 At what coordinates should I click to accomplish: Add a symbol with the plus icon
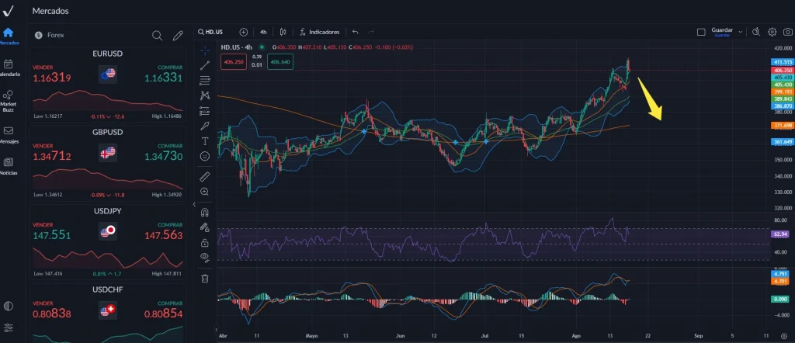(243, 32)
